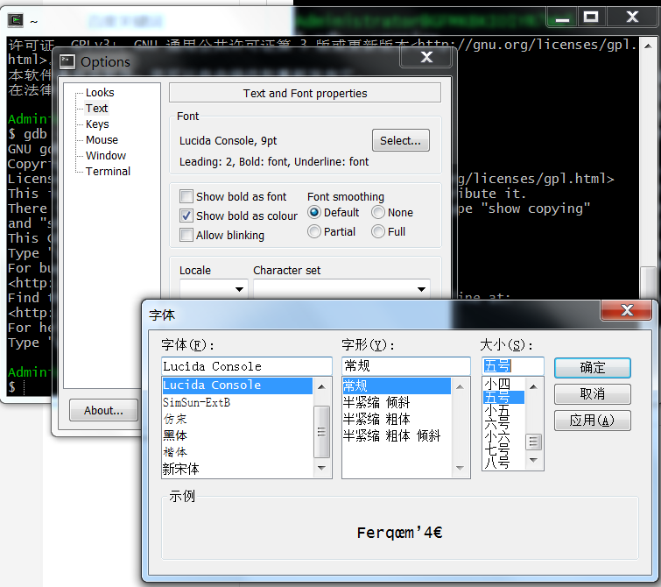661x587 pixels.
Task: Click the Select... font button
Action: (400, 140)
